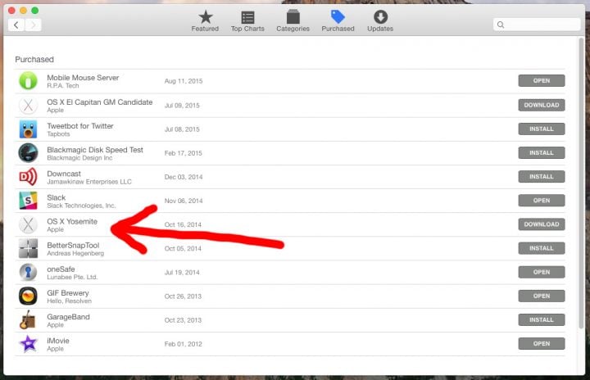Click the OS X Yosemite icon
Image resolution: width=590 pixels, height=380 pixels.
[x=28, y=224]
